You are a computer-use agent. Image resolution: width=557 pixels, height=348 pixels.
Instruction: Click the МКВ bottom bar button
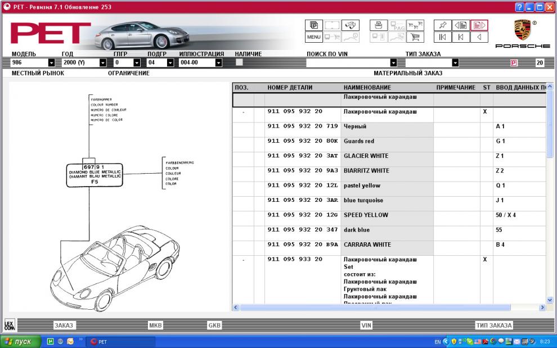coord(155,326)
